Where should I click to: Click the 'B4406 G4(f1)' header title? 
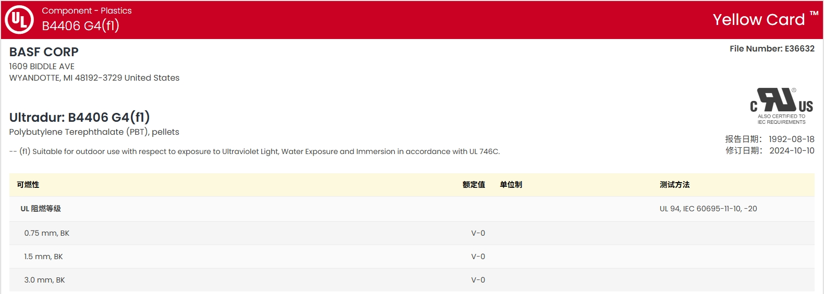pos(81,25)
